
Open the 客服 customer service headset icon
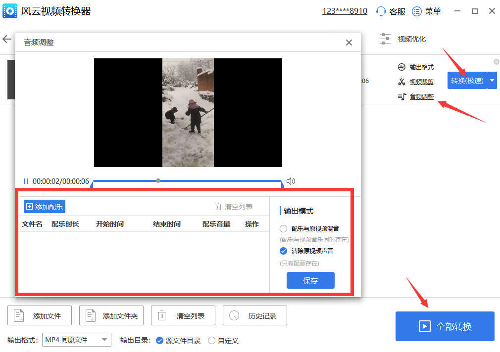point(381,11)
